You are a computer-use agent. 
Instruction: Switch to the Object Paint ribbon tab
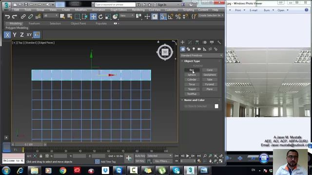pyautogui.click(x=78, y=23)
